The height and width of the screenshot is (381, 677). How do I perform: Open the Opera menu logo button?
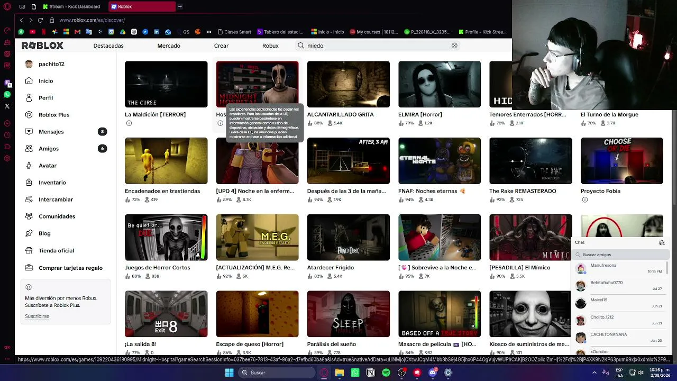pyautogui.click(x=7, y=6)
